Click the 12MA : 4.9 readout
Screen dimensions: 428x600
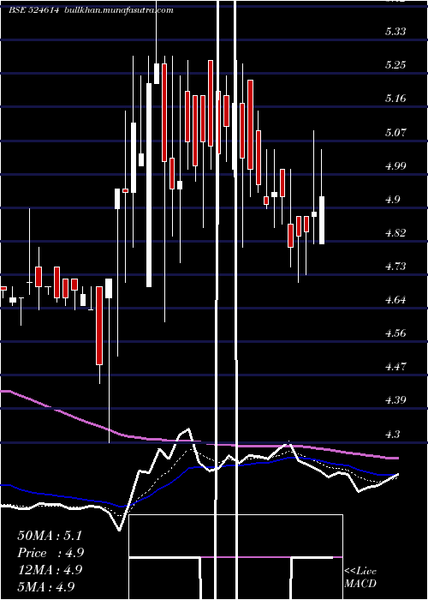[50, 569]
